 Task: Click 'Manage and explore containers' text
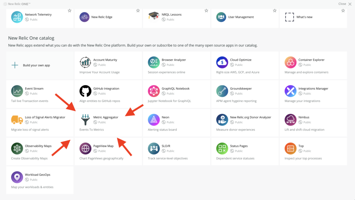[306, 72]
